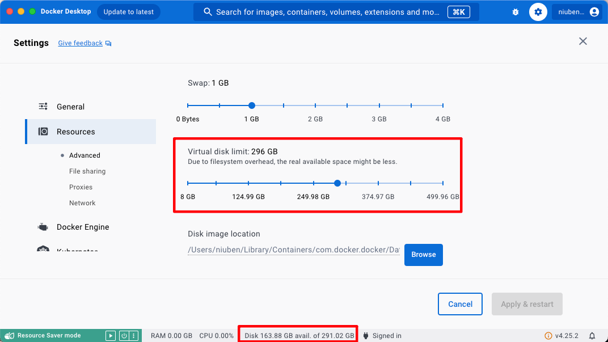Open the File sharing settings page

[x=88, y=171]
